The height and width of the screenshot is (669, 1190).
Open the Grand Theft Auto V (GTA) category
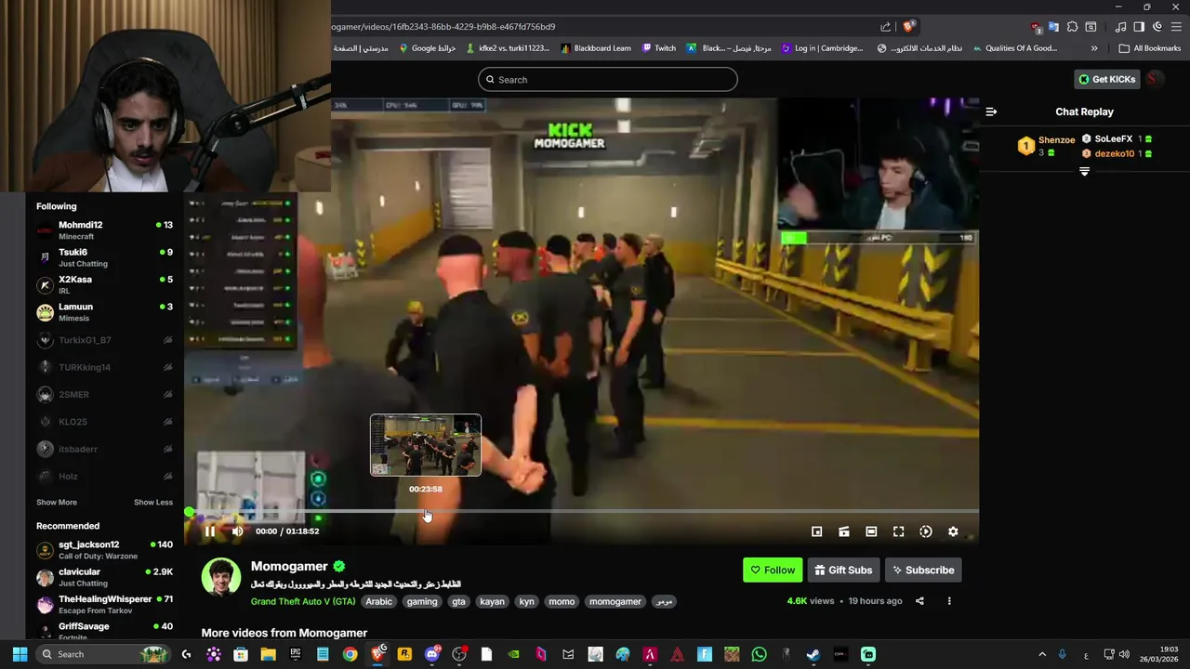click(x=303, y=601)
